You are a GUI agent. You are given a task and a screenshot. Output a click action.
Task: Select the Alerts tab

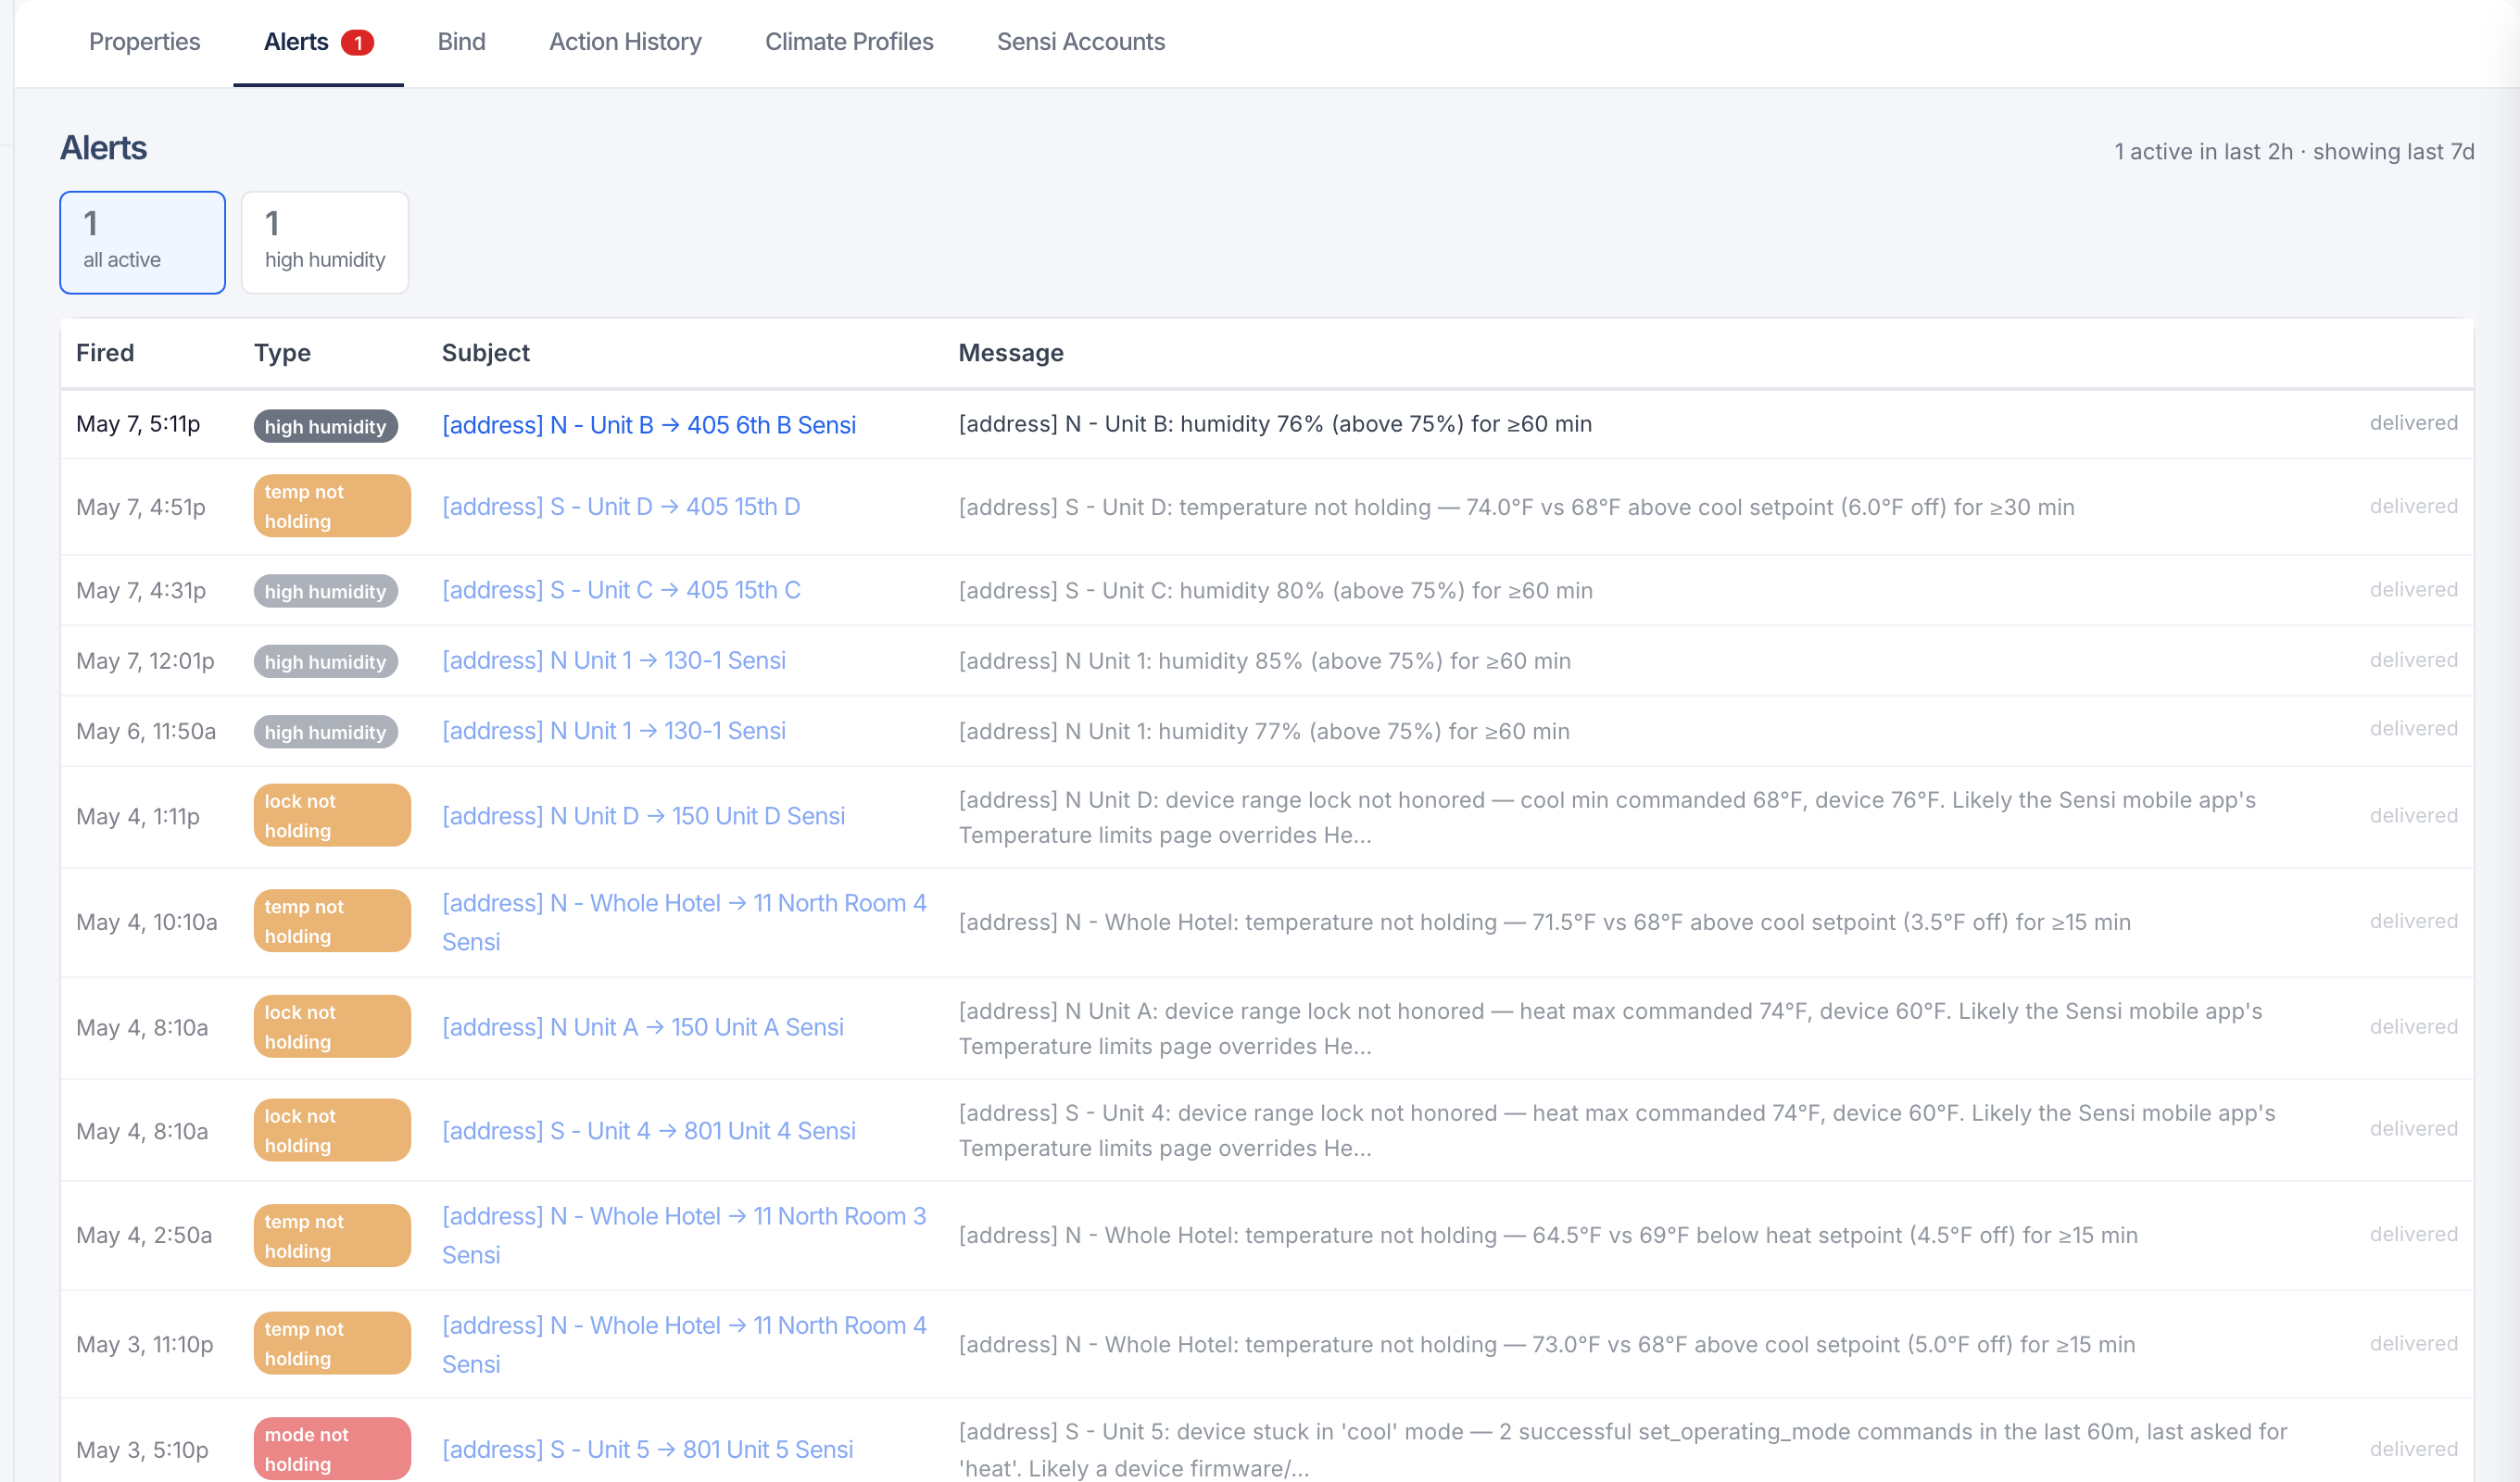pyautogui.click(x=317, y=42)
